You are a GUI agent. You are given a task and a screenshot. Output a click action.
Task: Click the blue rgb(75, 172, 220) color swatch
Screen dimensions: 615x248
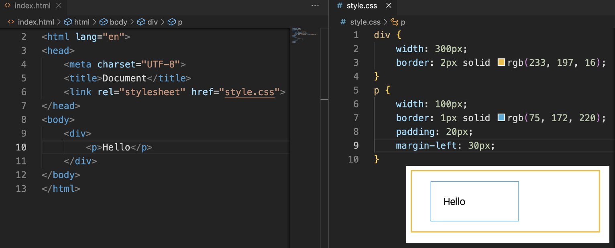tap(501, 118)
